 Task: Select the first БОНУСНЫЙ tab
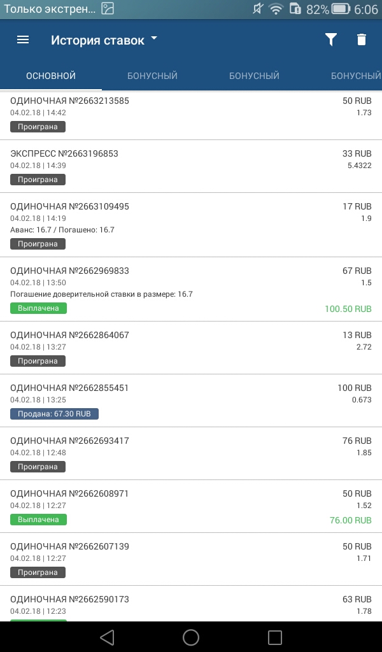(152, 76)
